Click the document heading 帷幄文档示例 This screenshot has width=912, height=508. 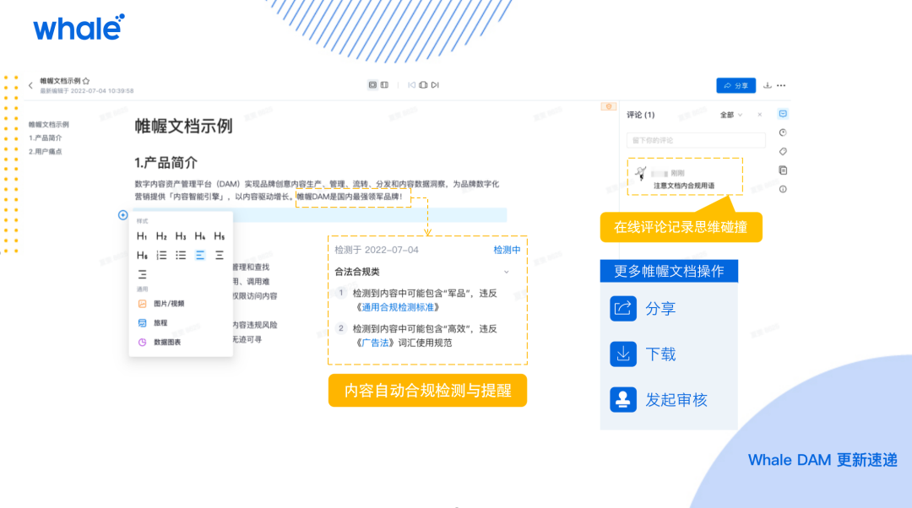(184, 126)
